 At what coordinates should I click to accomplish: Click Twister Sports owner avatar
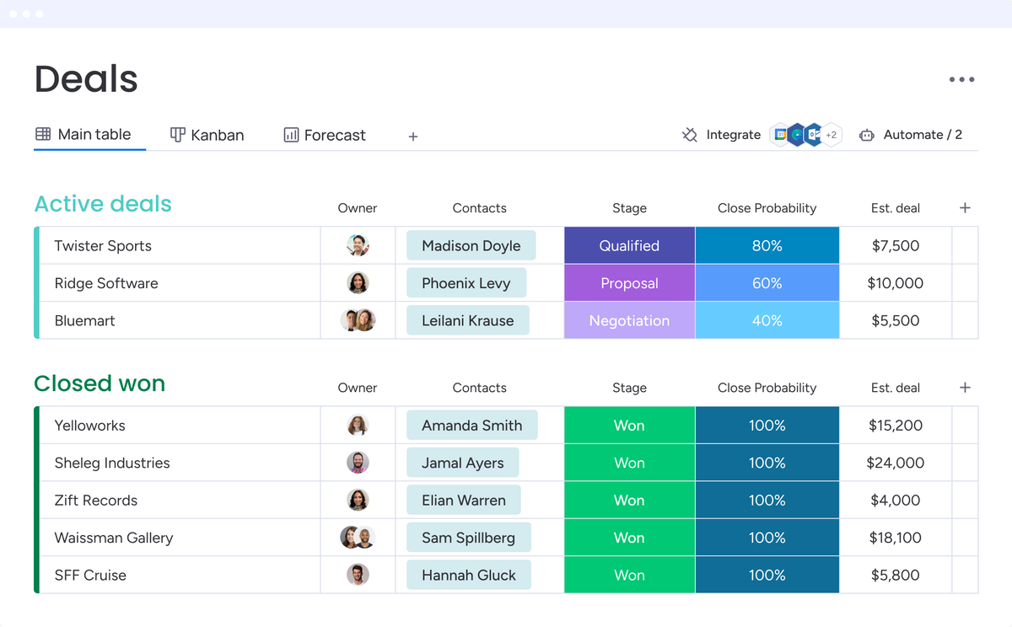pyautogui.click(x=358, y=245)
